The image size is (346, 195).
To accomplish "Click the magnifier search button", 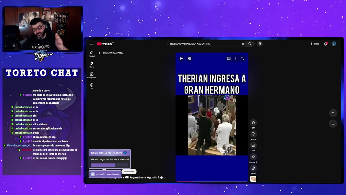I will [250, 44].
